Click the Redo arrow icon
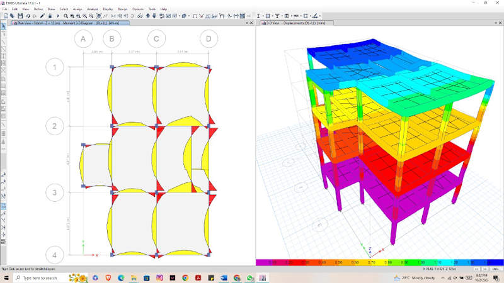The width and height of the screenshot is (504, 283). coord(35,16)
